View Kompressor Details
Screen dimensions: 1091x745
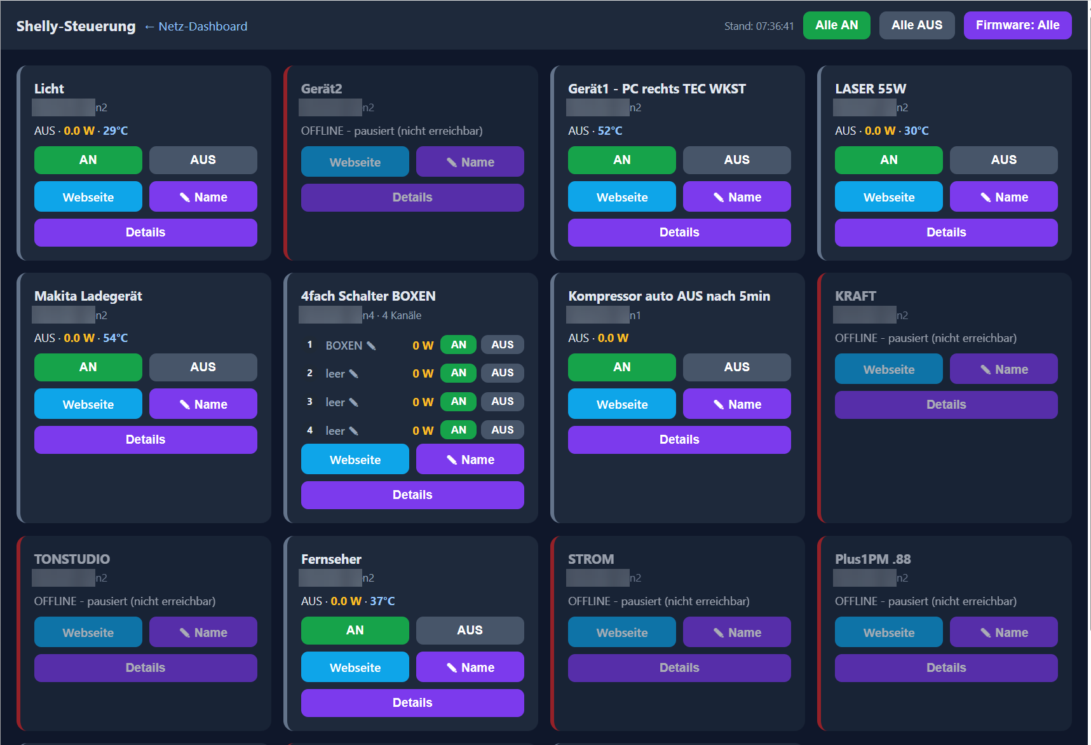click(x=679, y=440)
